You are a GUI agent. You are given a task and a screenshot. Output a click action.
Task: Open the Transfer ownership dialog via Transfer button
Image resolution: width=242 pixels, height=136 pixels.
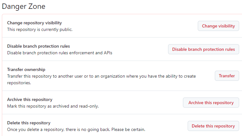tap(227, 76)
